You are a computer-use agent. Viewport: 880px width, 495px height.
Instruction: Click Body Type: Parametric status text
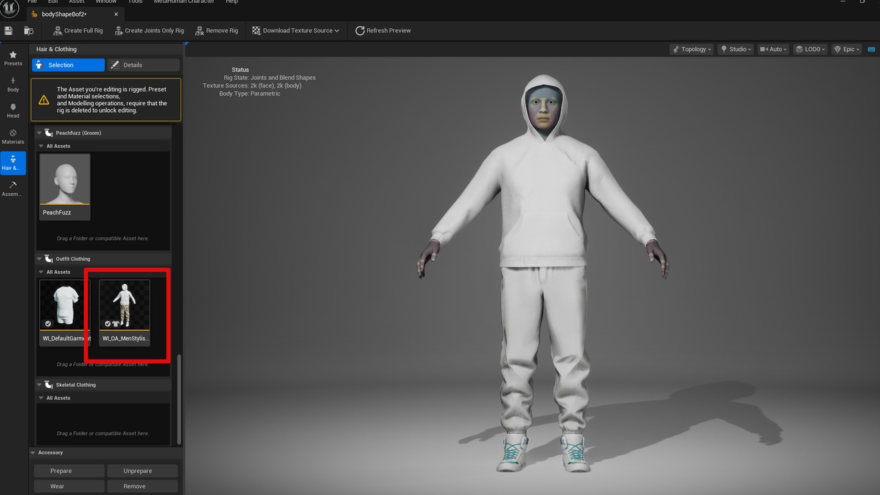[x=250, y=93]
